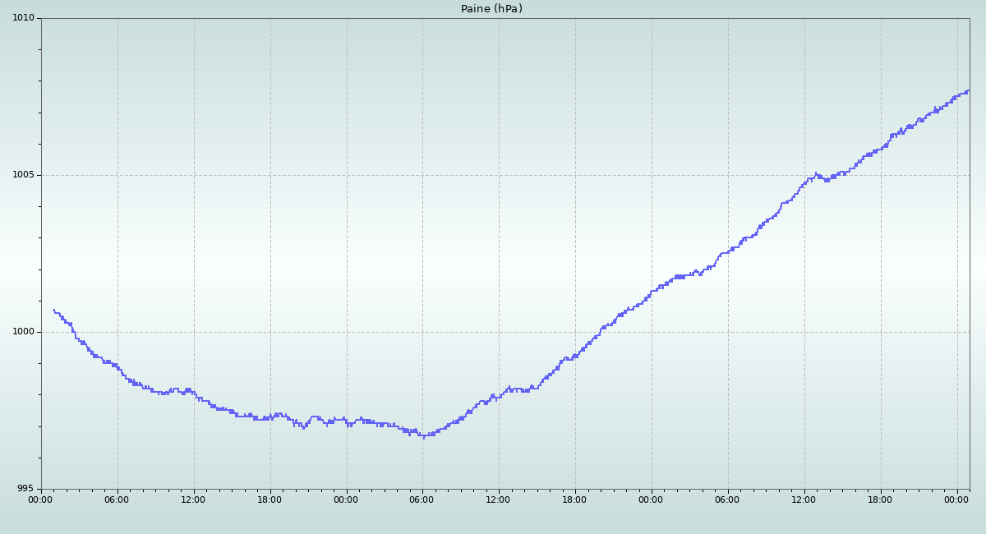Click the second 18:00 time label
The image size is (986, 534).
(575, 499)
